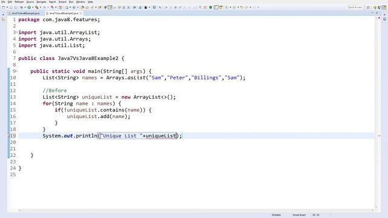This screenshot has height=218, width=388.
Task: Click 'uniqueList.add(name);' on line 16
Action: tap(98, 116)
